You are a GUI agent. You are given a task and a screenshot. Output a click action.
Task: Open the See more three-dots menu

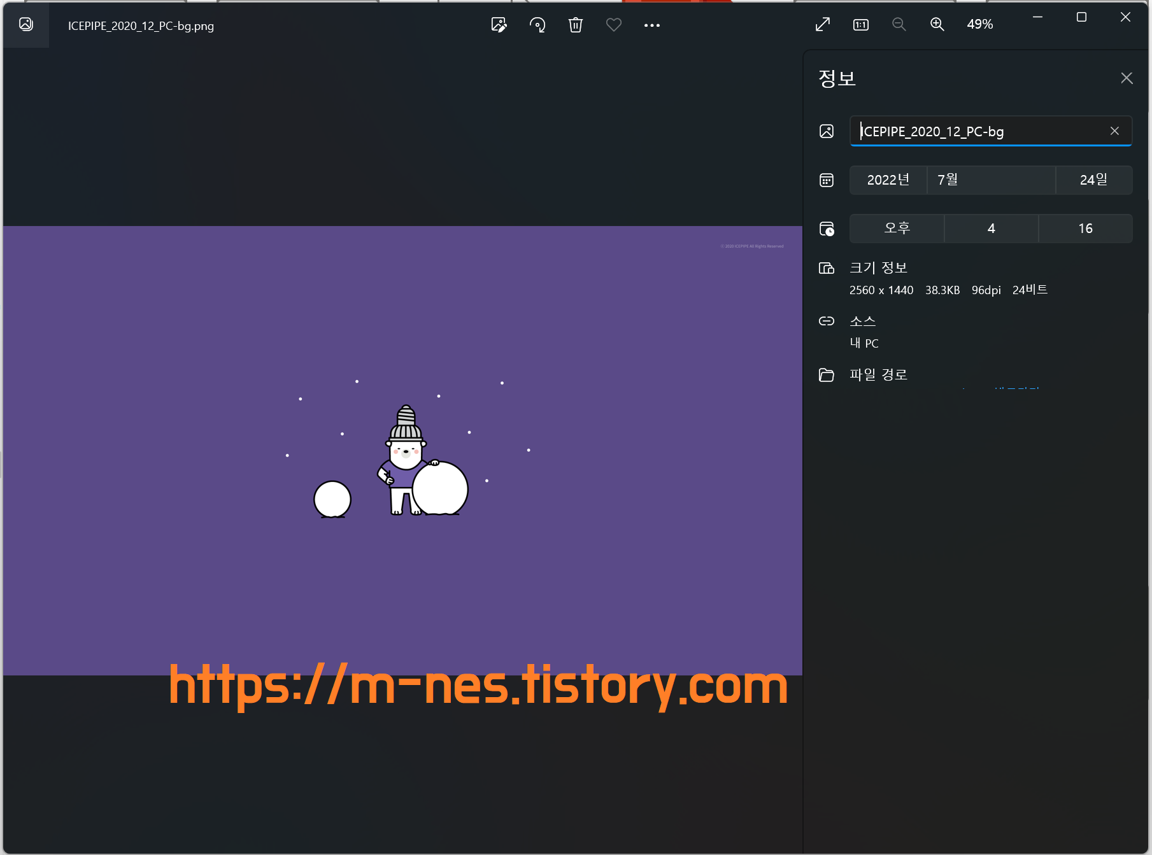coord(652,25)
